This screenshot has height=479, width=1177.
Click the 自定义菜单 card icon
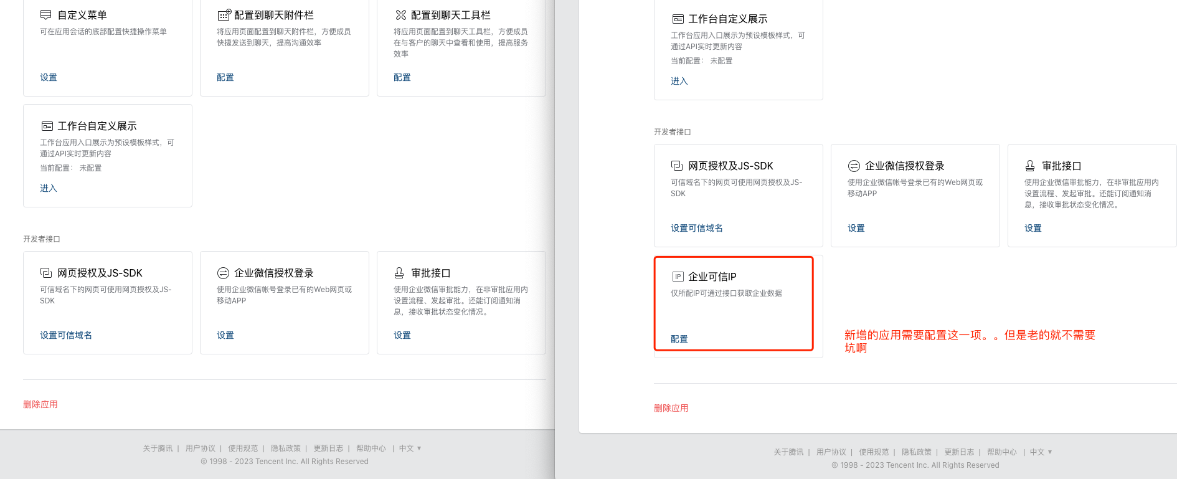(x=46, y=15)
